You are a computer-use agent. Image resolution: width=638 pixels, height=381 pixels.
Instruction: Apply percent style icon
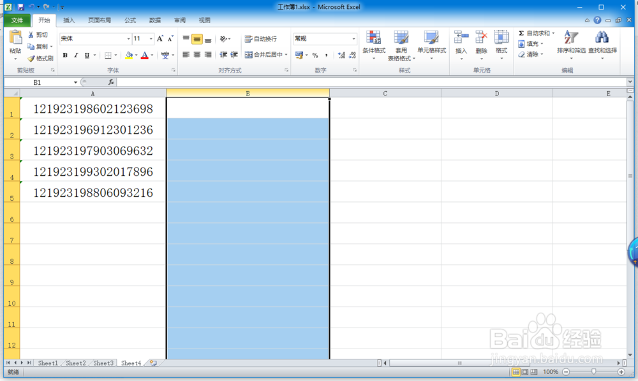click(315, 55)
